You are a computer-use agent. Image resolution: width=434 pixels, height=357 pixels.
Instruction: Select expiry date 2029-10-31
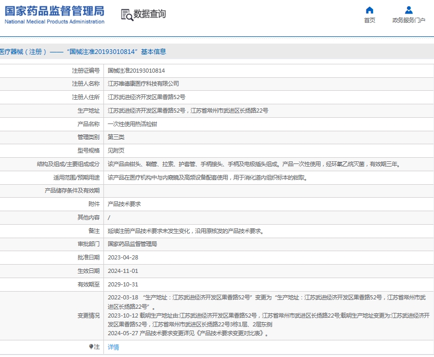click(x=123, y=284)
